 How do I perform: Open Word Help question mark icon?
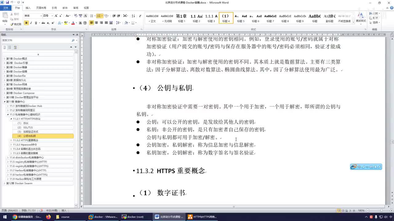(391, 8)
